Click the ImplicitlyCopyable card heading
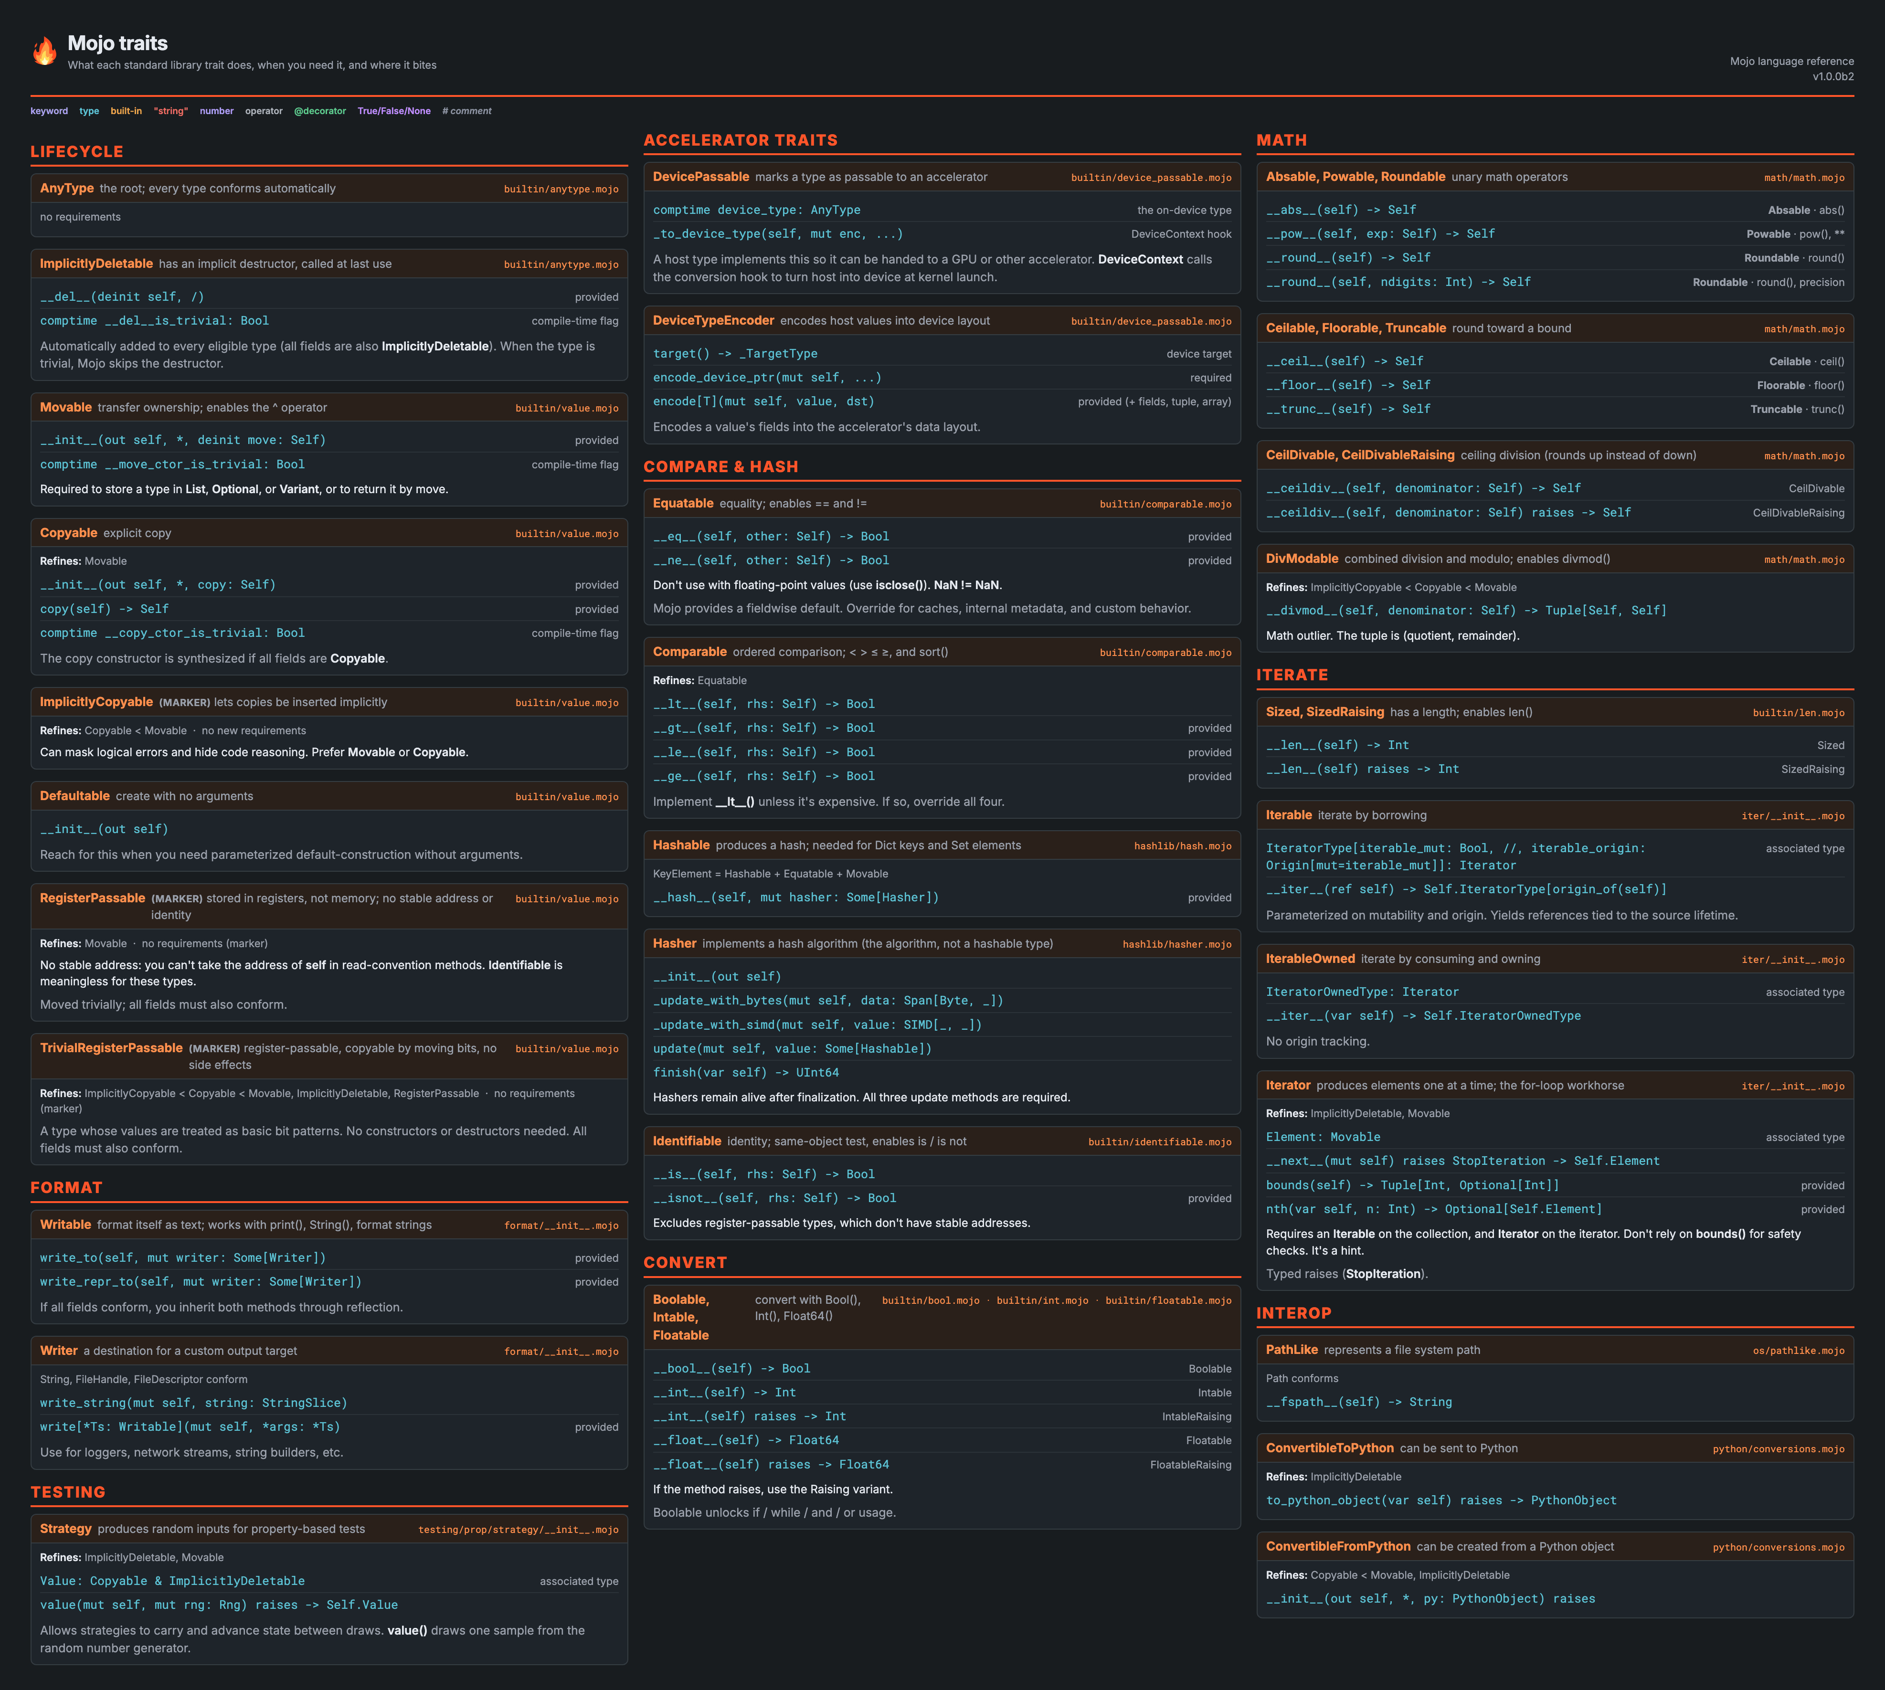Viewport: 1885px width, 1690px height. pos(96,702)
